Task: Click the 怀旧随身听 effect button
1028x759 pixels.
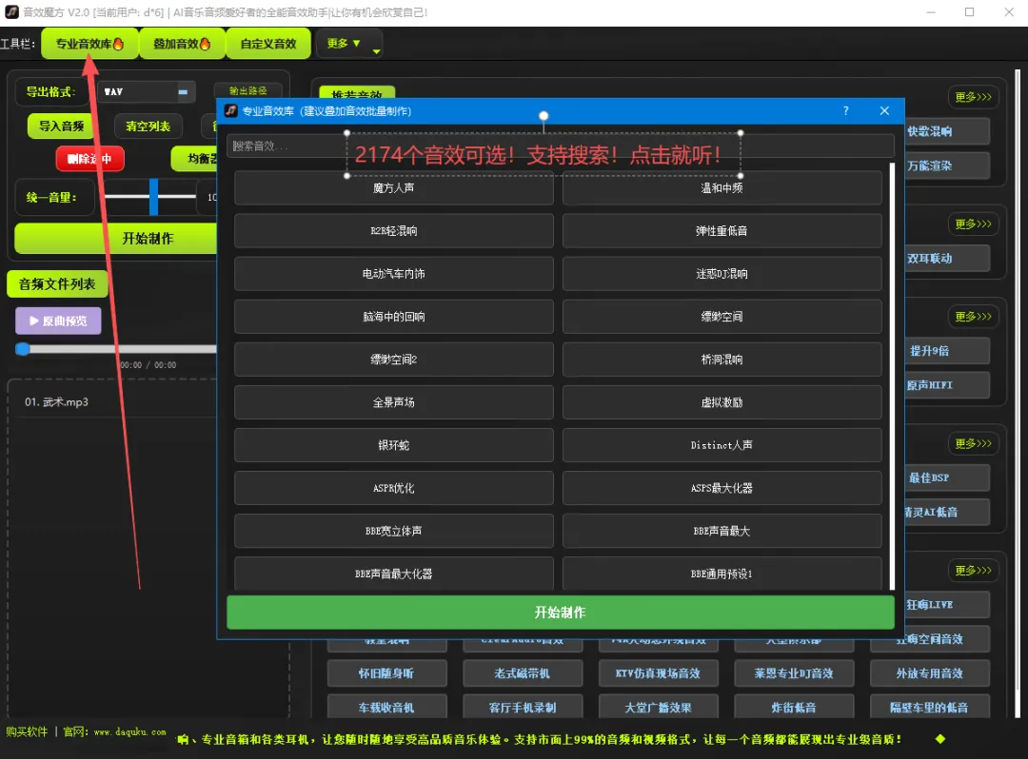Action: coord(386,673)
